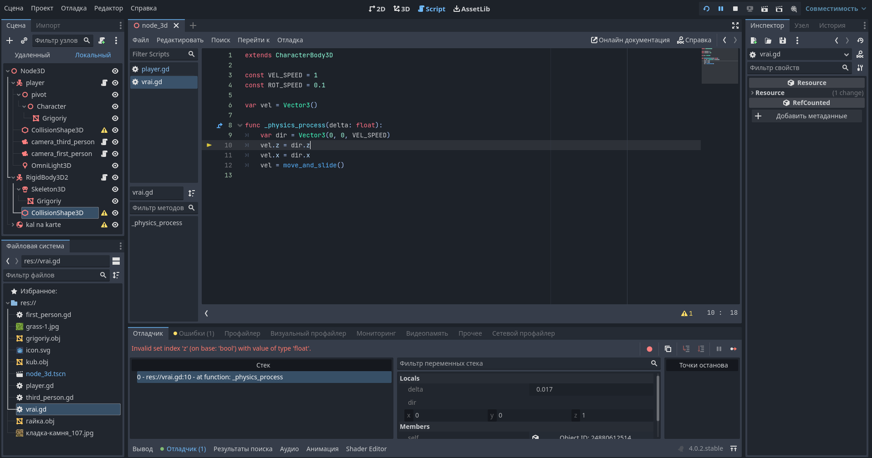Open the Совместимость renderer dropdown

click(835, 9)
